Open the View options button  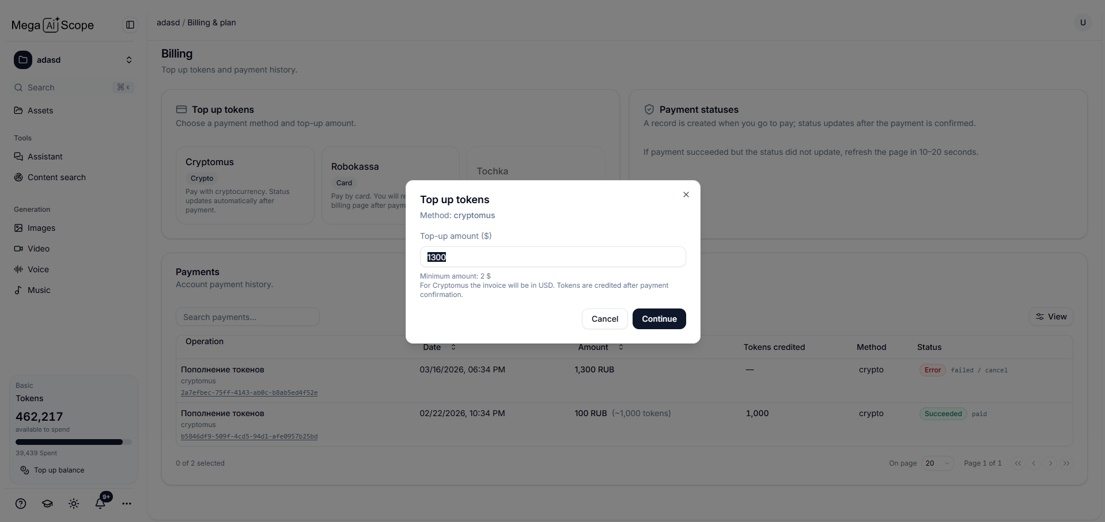pos(1051,317)
